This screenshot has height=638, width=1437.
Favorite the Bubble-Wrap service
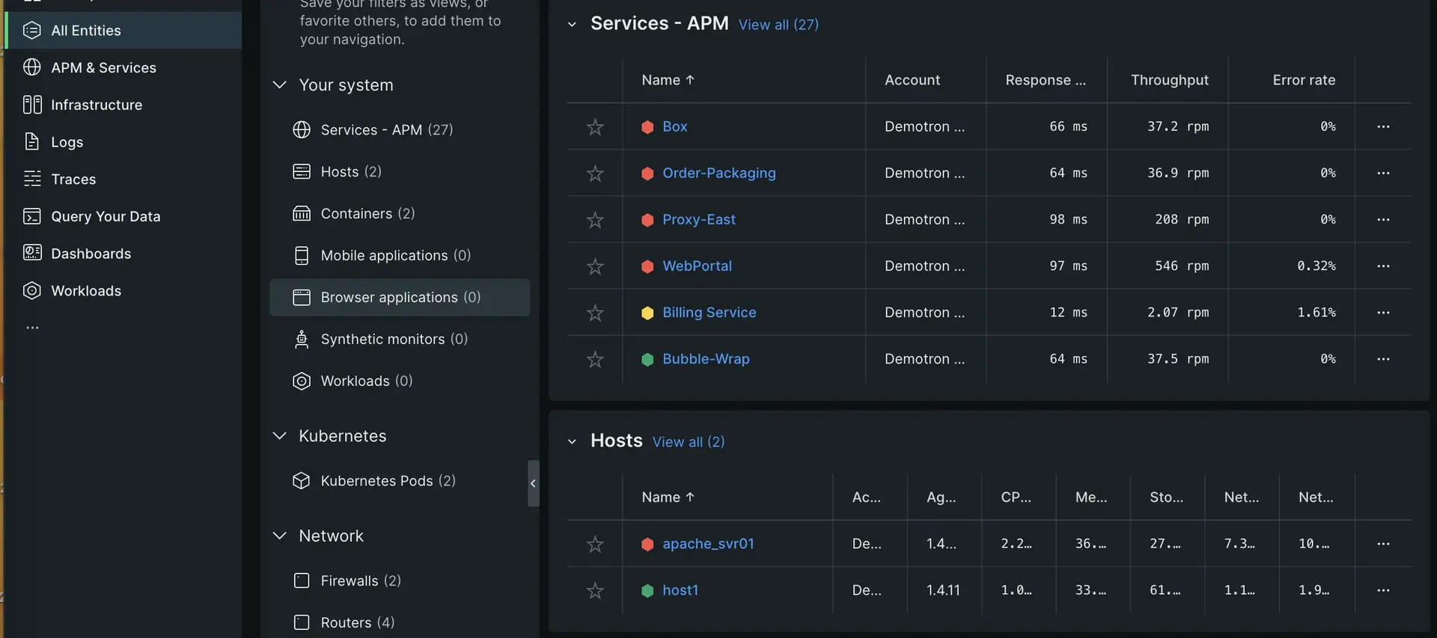595,359
